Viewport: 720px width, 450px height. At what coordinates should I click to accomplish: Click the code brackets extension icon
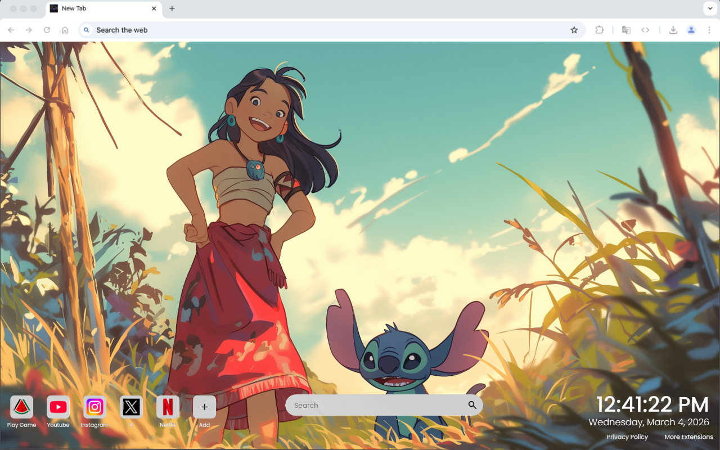click(x=645, y=30)
